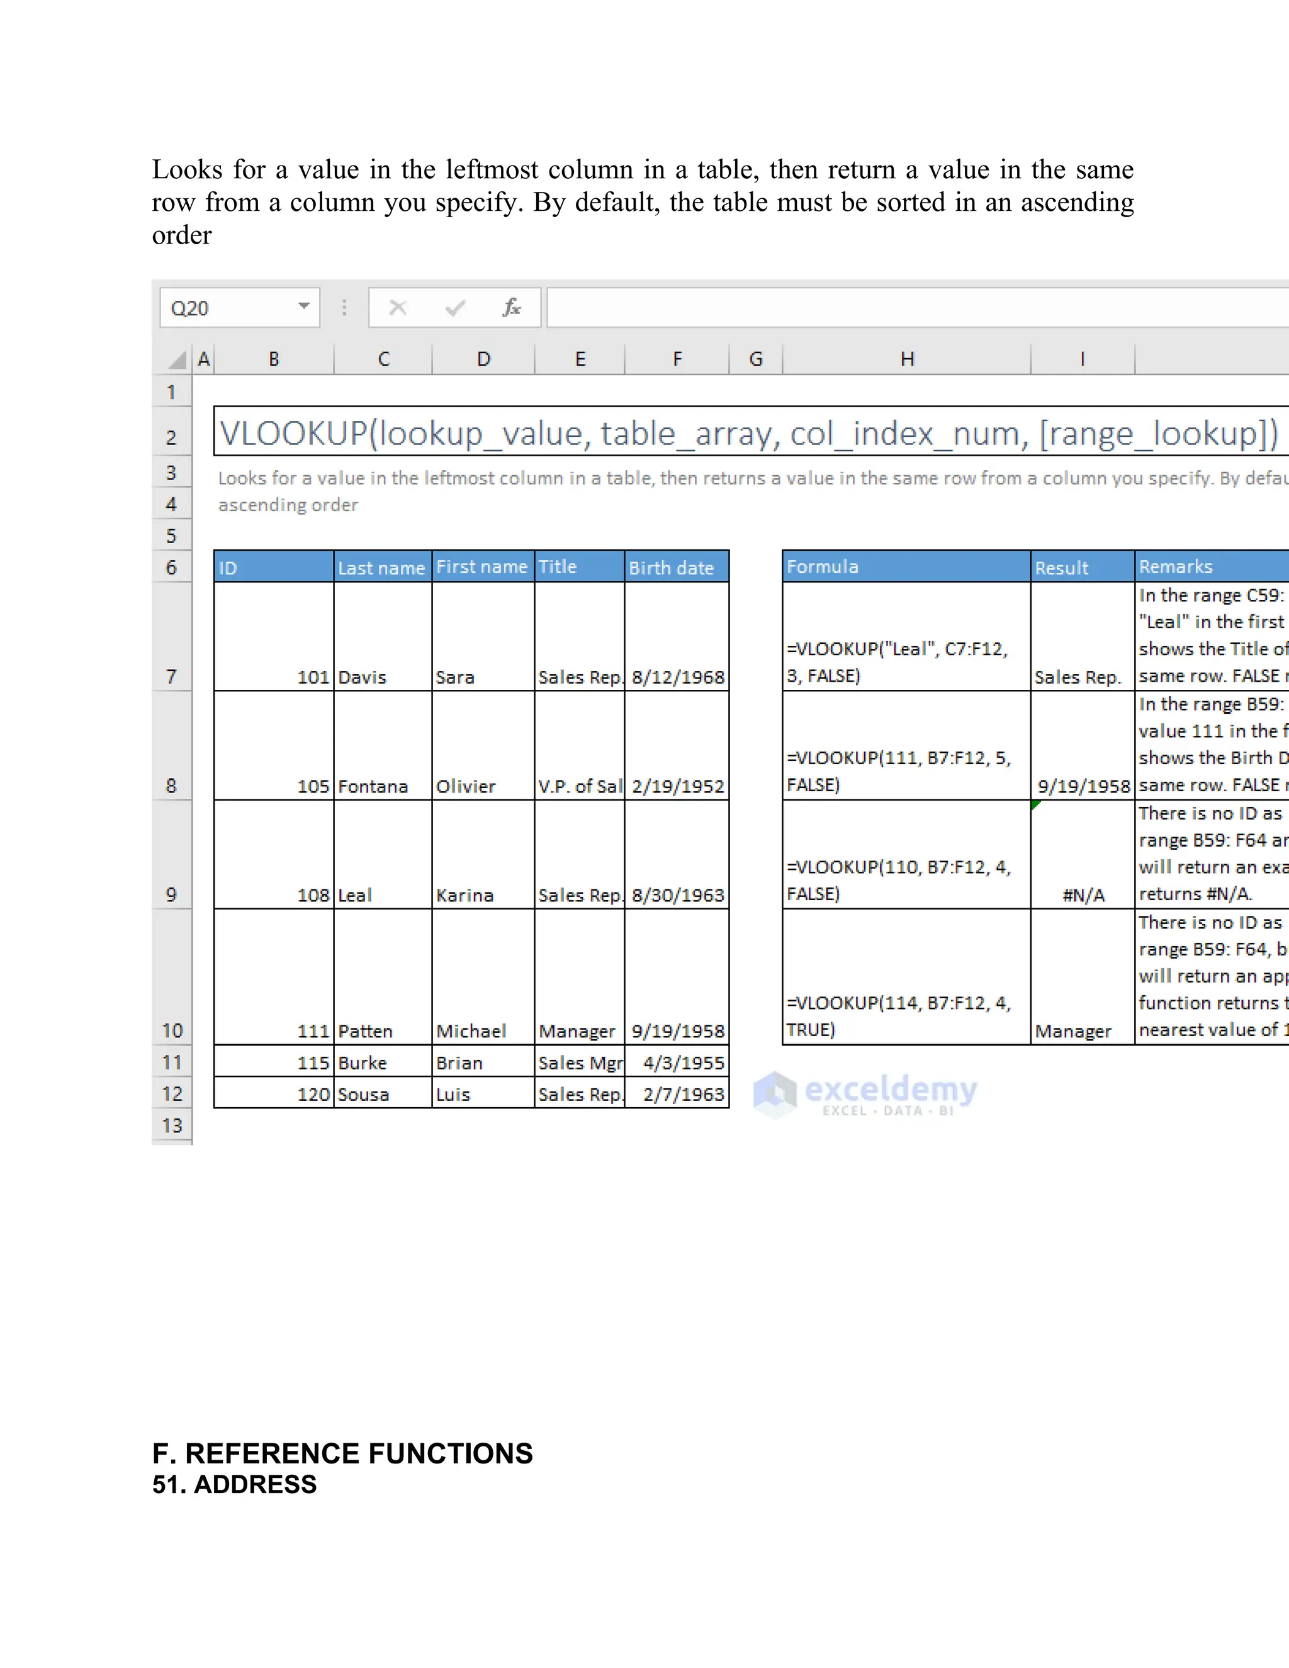This screenshot has width=1289, height=1668.
Task: Click the cell with first name Karina
Action: coord(483,855)
